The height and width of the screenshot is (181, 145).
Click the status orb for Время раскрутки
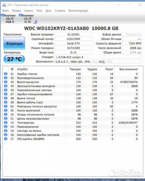(6, 82)
